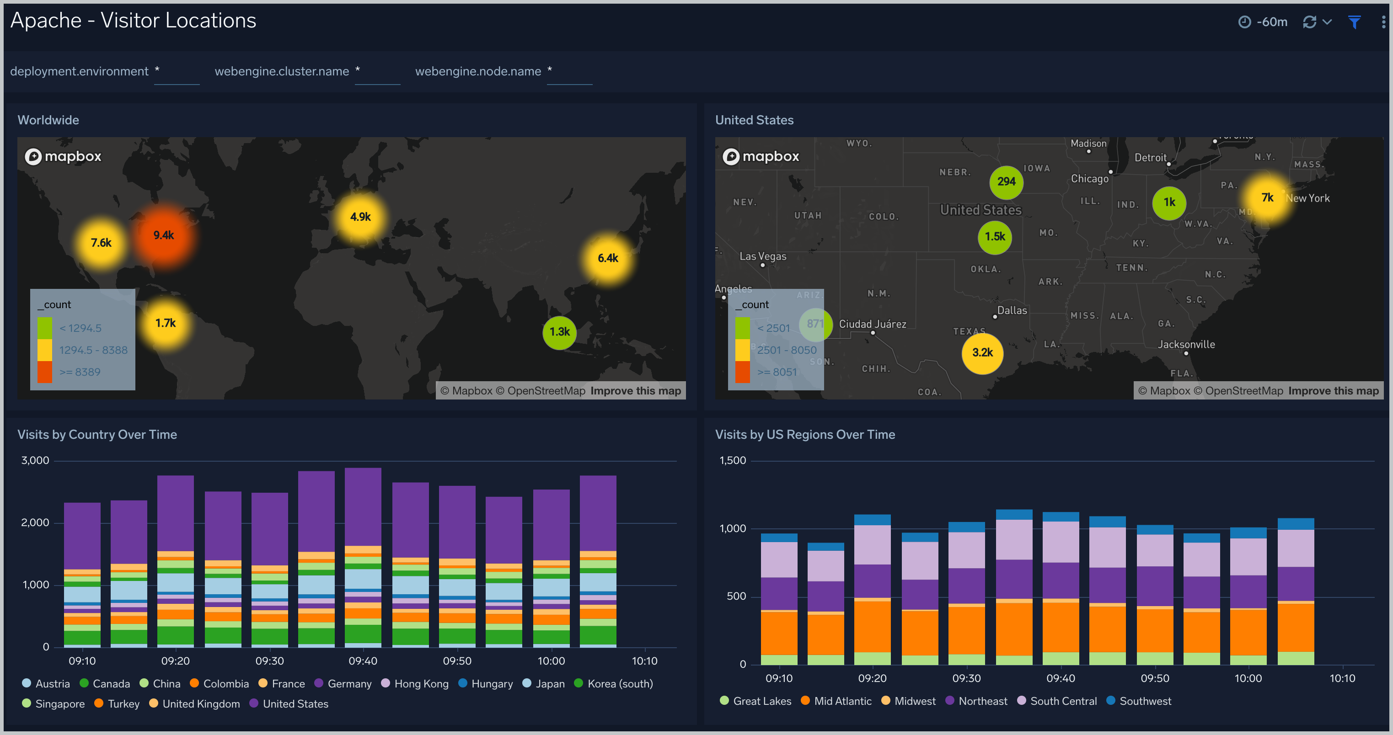Toggle South Central series in regions legend

(x=1057, y=701)
